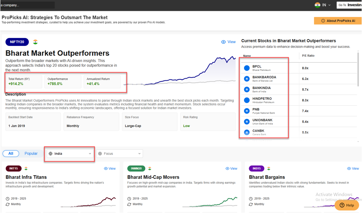Click the Canara Bank logo icon
This screenshot has height=216, width=362.
pos(247,132)
